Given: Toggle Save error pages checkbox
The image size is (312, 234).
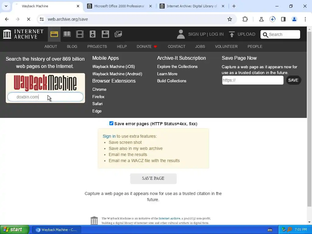Looking at the screenshot, I should click(x=111, y=123).
